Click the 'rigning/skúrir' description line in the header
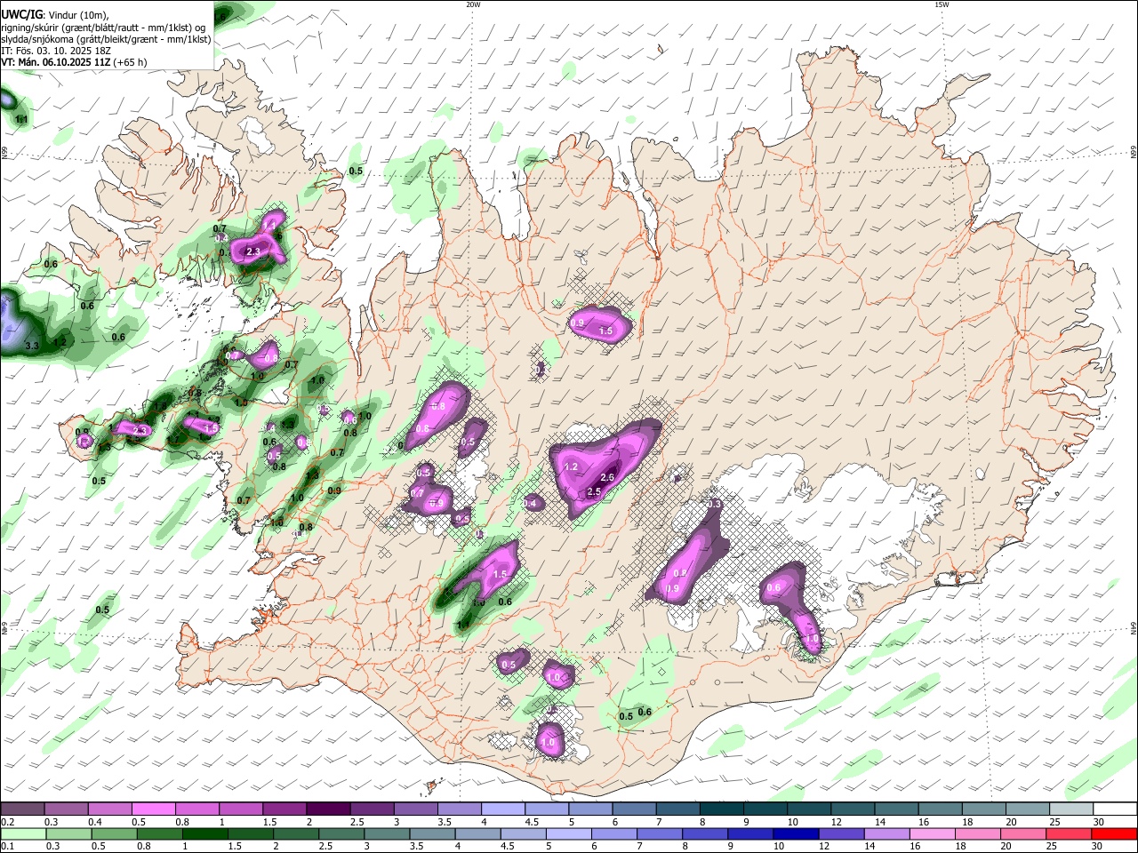The width and height of the screenshot is (1138, 853). (103, 28)
